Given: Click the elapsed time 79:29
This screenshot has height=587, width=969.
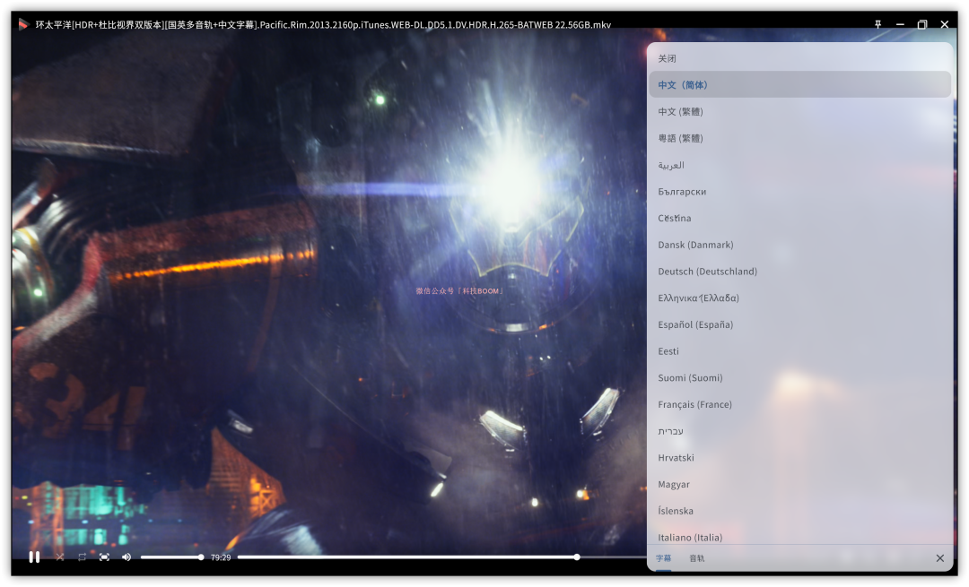Looking at the screenshot, I should coord(221,557).
